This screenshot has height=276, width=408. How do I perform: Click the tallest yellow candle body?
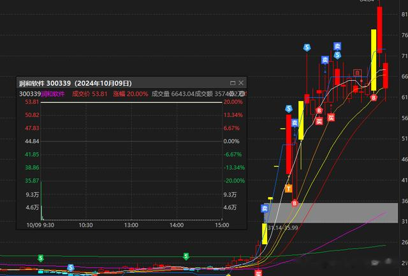374,60
